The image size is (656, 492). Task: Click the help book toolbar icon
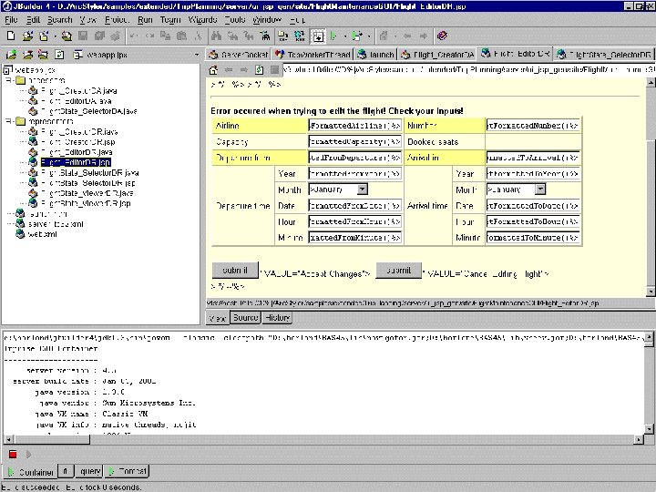click(x=442, y=36)
